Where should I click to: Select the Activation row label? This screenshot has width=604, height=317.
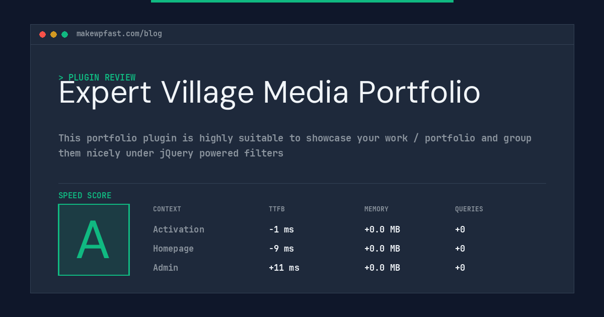tap(179, 229)
